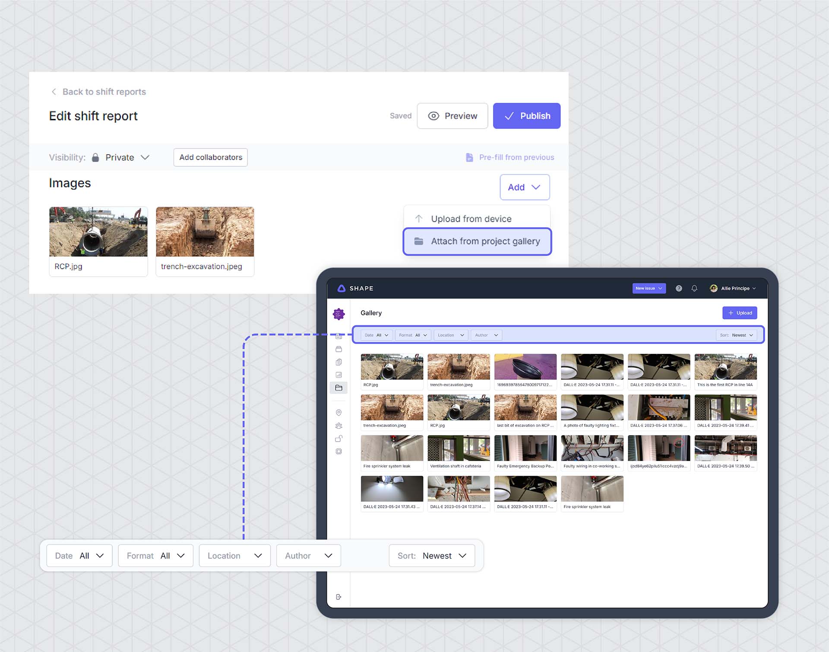Select Upload from device menu option
Screen dimensions: 829x652
pyautogui.click(x=471, y=218)
